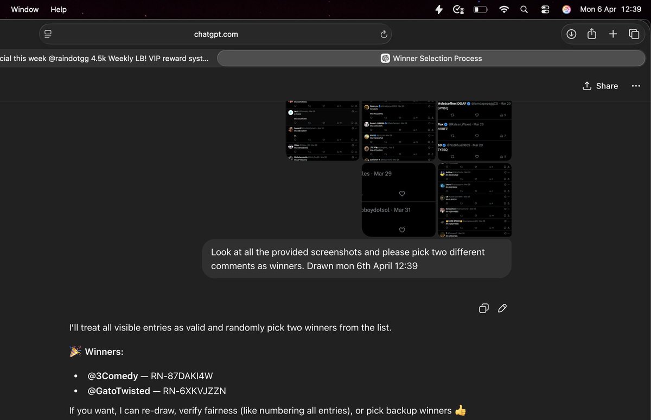Edit the user message
651x420 pixels.
[x=502, y=308]
